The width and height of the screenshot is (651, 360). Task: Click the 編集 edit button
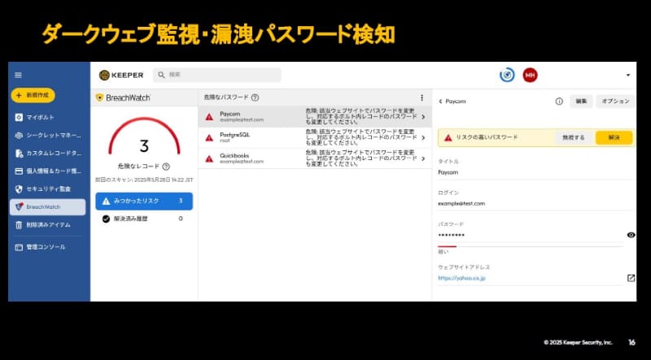pyautogui.click(x=581, y=102)
